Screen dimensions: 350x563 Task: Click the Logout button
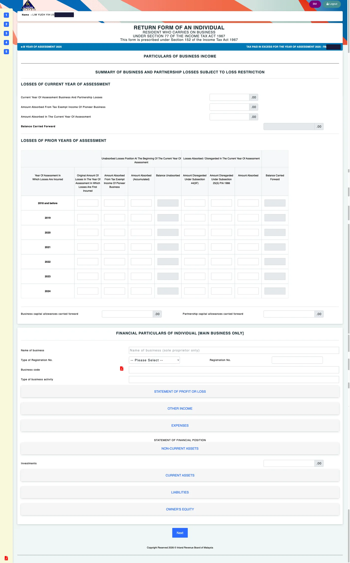(x=332, y=4)
